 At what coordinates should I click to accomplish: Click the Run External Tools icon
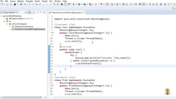[90, 4]
